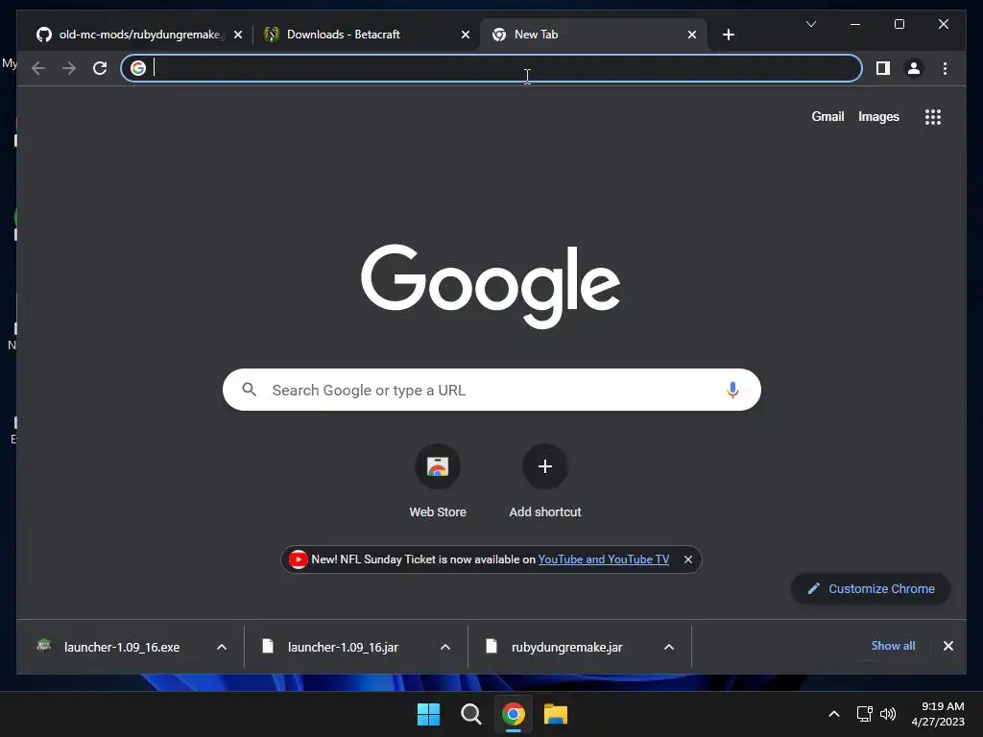Open Google Images link

[878, 116]
